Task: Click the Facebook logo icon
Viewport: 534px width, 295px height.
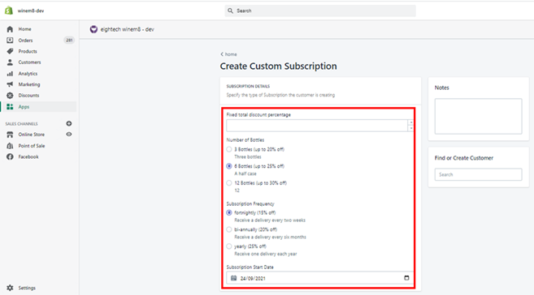Action: click(x=10, y=157)
